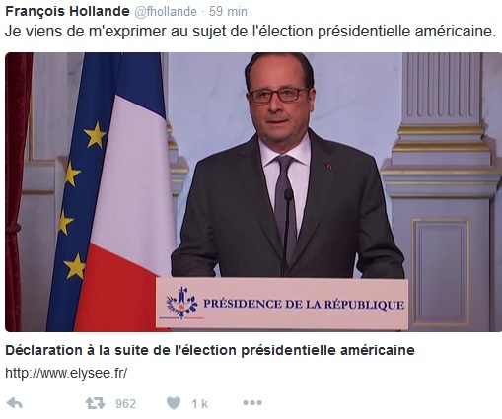Click the microphone in the video image

(x=288, y=230)
